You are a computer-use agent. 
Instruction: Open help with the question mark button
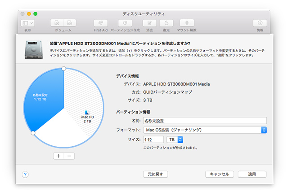(x=26, y=174)
